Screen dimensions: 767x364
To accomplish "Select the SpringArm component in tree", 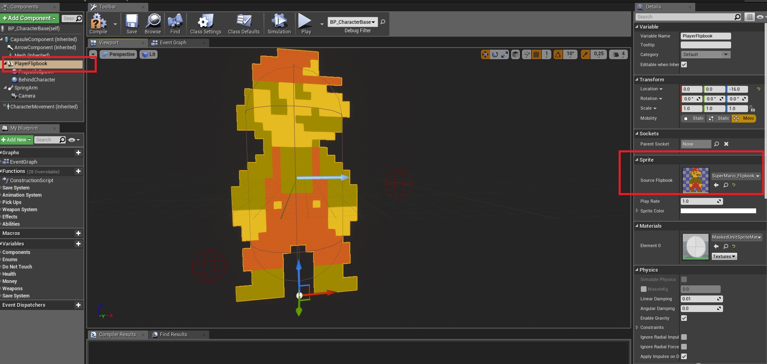I will point(26,88).
